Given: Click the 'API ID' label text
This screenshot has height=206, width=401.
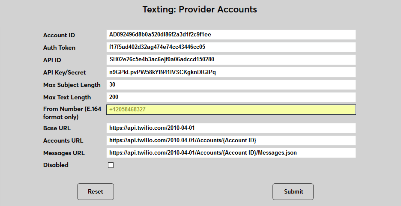Looking at the screenshot, I should 52,60.
